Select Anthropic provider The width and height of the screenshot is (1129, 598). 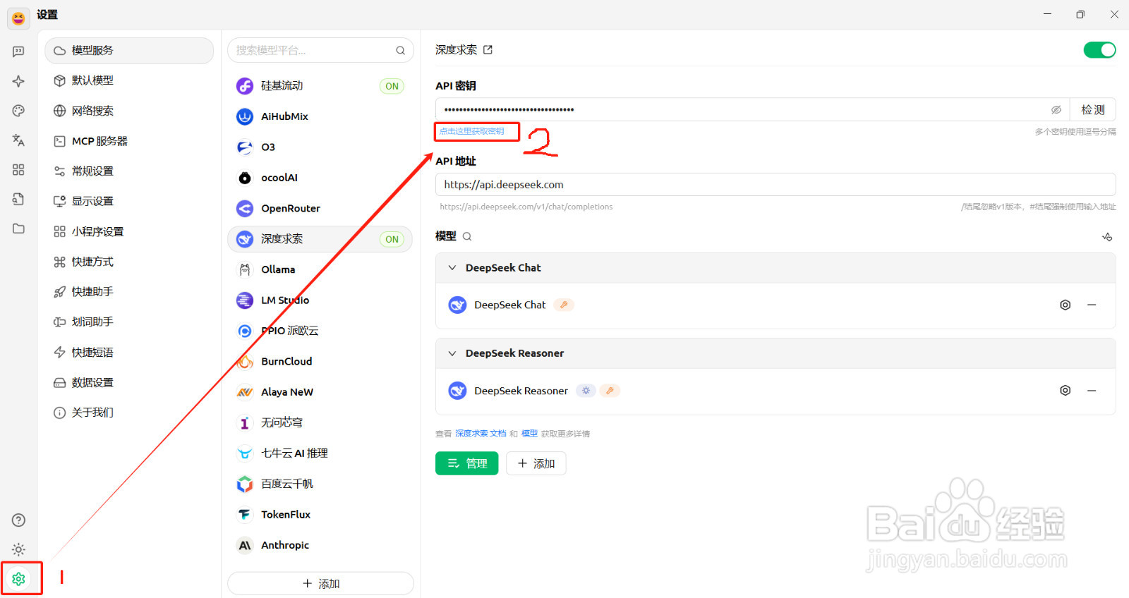click(320, 545)
